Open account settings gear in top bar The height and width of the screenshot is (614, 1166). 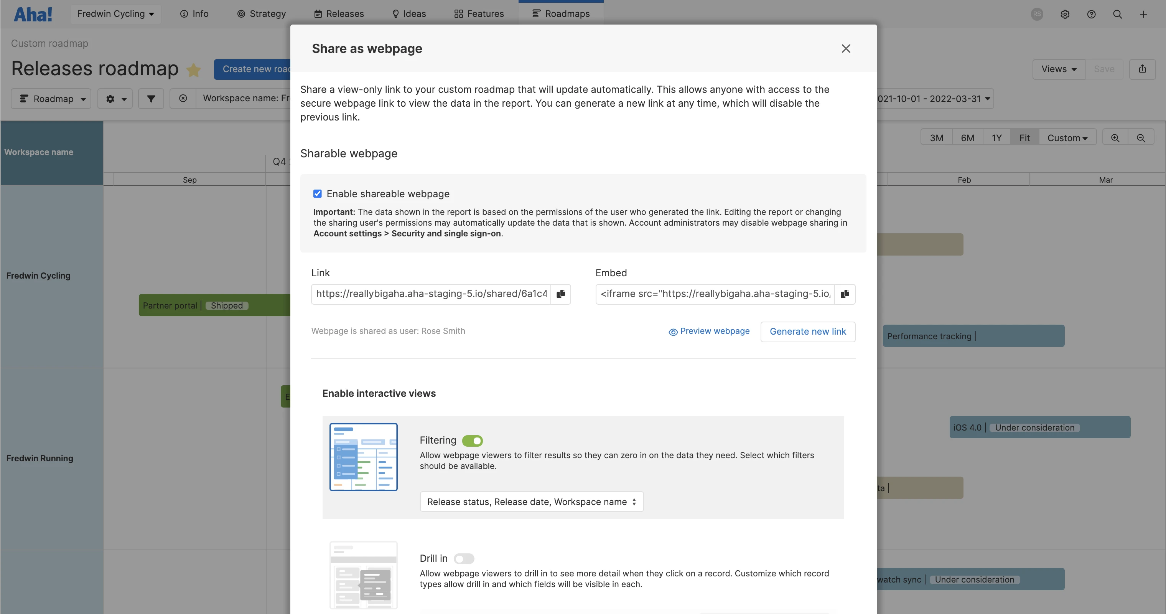coord(1065,14)
